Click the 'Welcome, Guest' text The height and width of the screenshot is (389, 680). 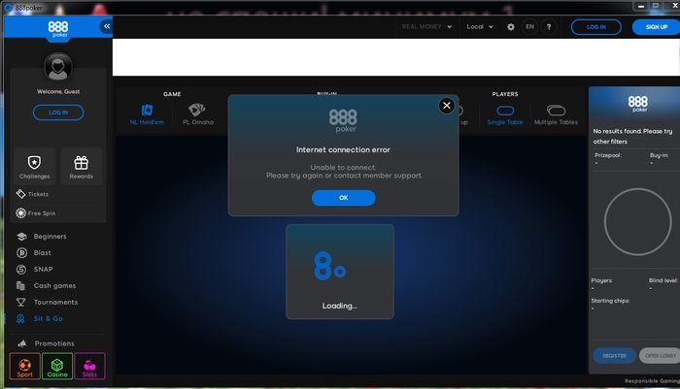tap(58, 91)
